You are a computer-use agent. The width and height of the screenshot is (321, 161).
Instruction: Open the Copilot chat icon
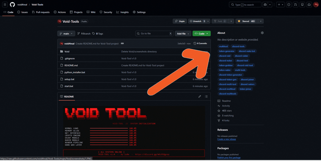click(x=265, y=5)
